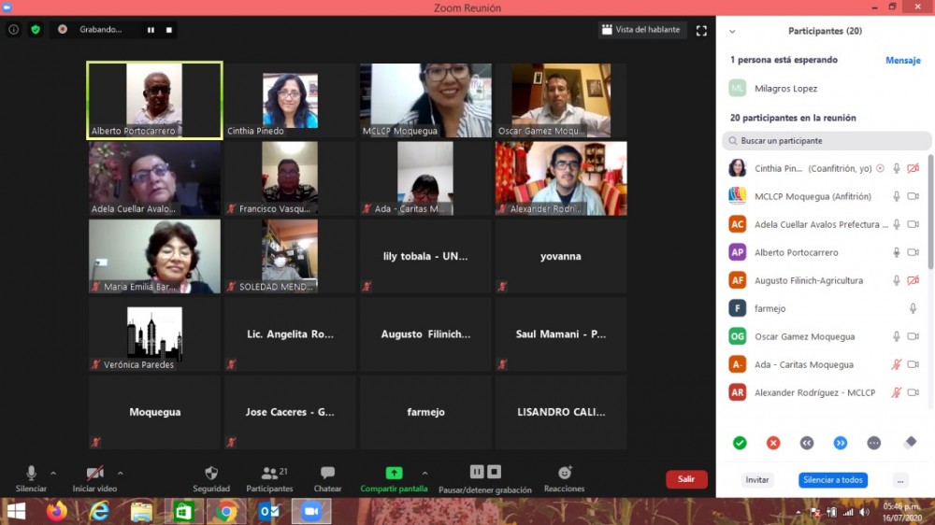Expand video options arrow beside Iniciar video
935x525 pixels.
[120, 473]
